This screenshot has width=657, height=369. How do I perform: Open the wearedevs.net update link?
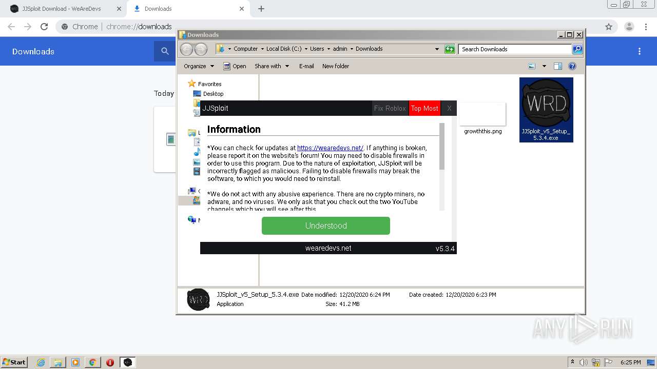point(330,148)
